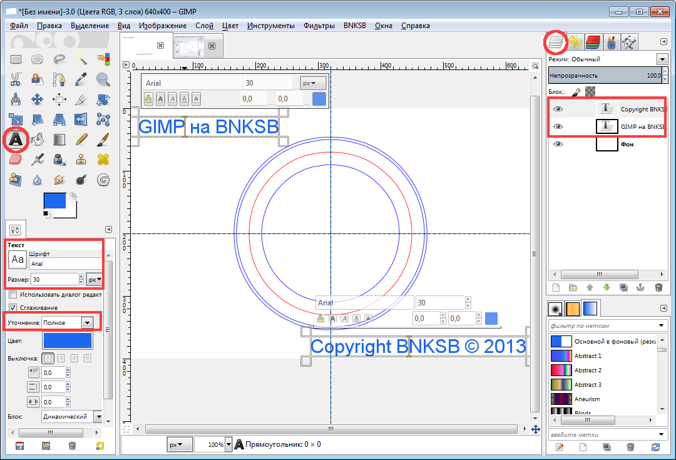Open the size unit px dropdown in tool options
The image size is (676, 460).
(95, 279)
